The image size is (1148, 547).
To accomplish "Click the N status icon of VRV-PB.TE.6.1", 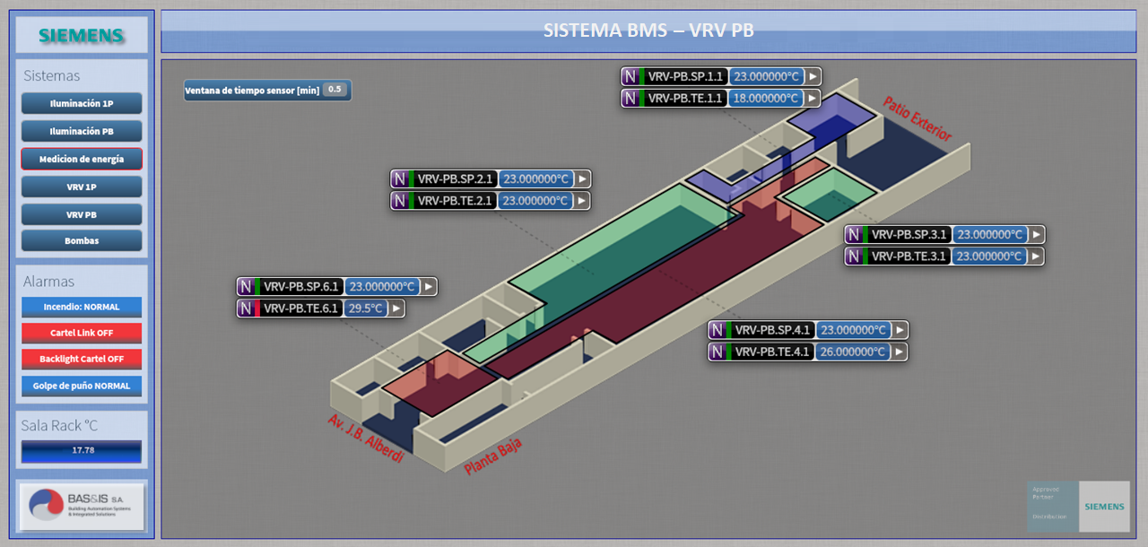I will click(x=246, y=308).
